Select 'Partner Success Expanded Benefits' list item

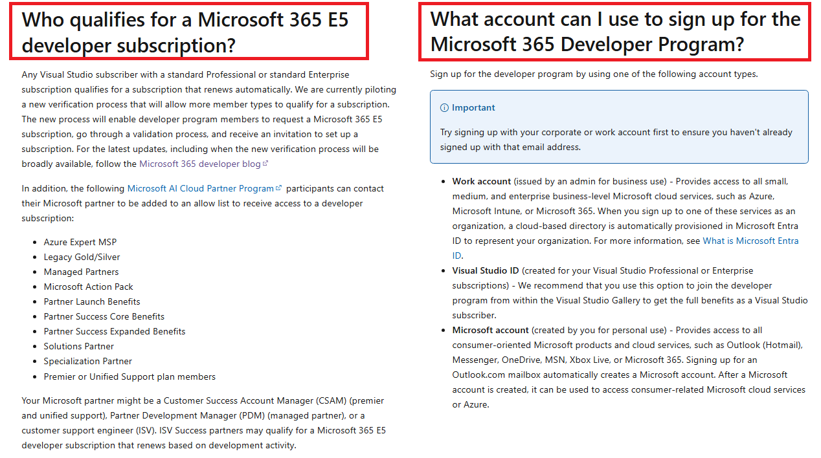(x=115, y=331)
